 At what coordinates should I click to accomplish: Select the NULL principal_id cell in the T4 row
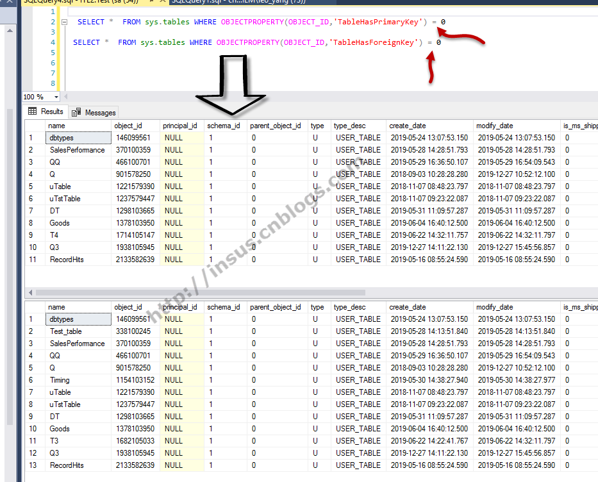point(182,235)
